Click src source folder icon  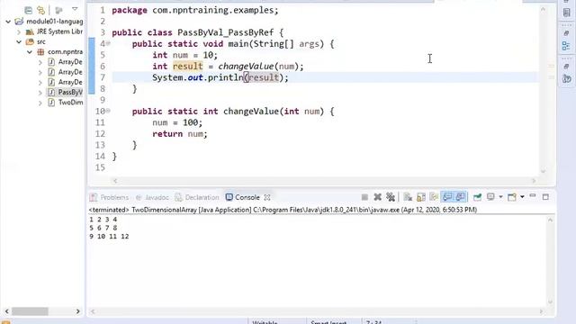(30, 42)
